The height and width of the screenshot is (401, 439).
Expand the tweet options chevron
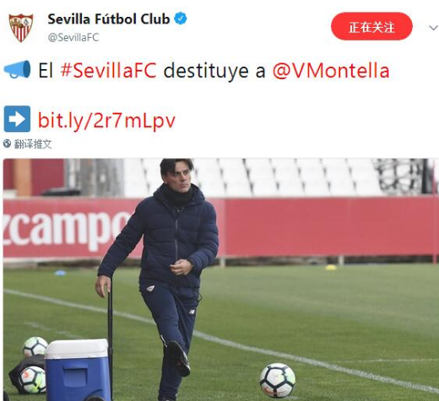tap(433, 28)
